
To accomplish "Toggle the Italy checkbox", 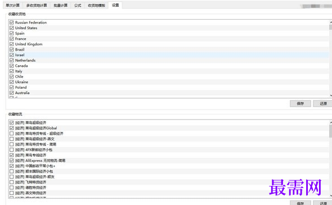I will coord(12,71).
